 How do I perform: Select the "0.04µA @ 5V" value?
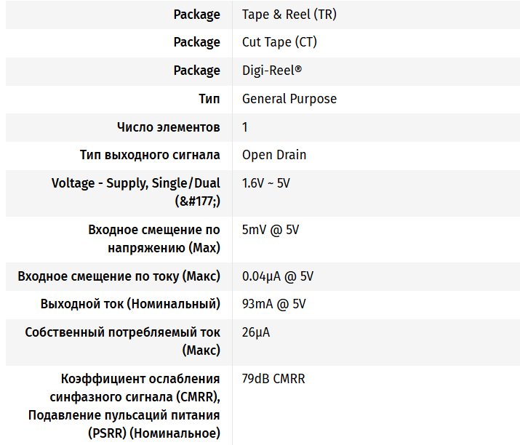(x=278, y=276)
